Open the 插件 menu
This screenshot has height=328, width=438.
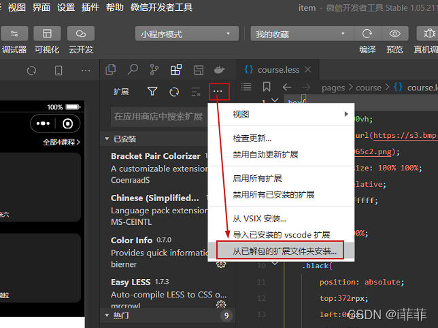click(x=90, y=7)
